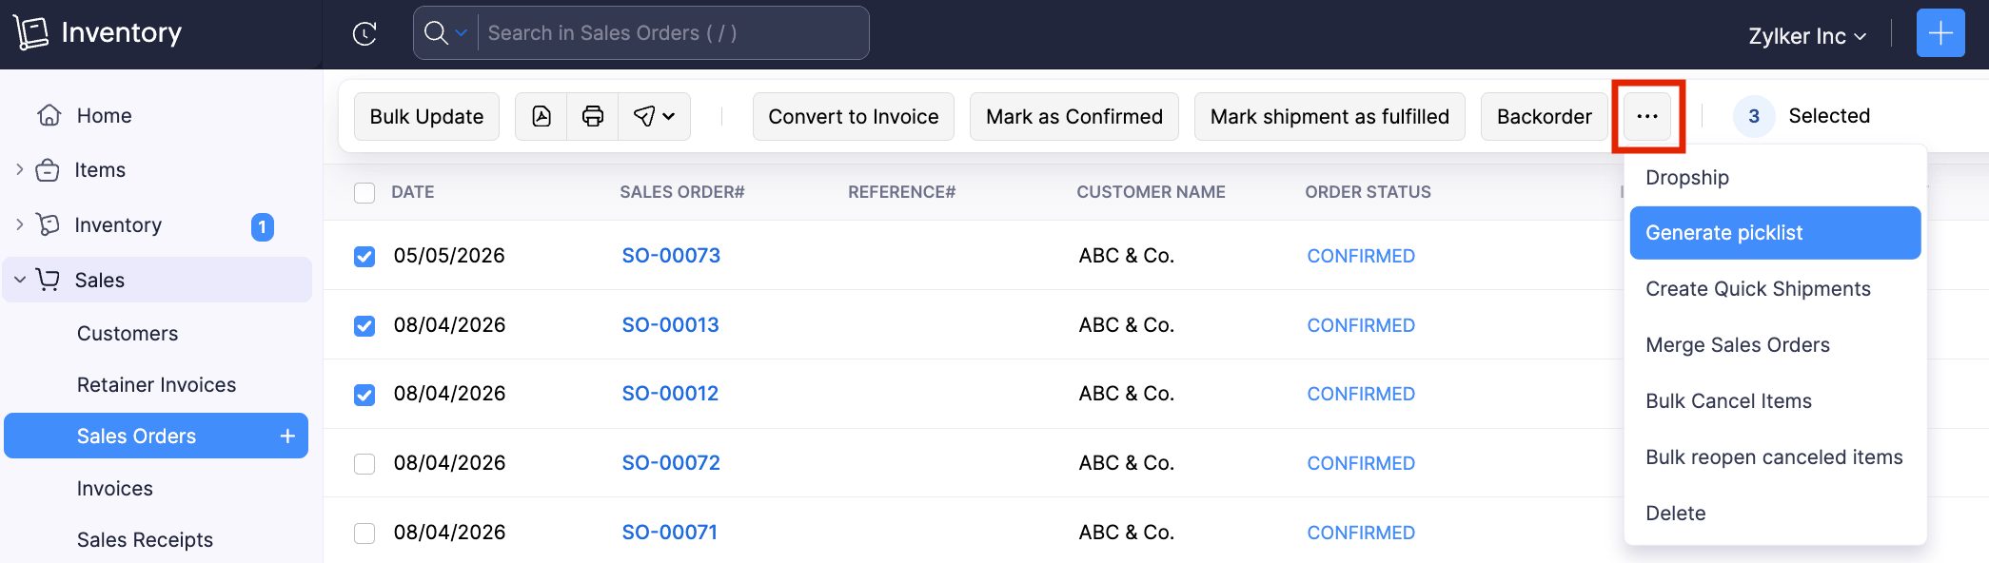
Task: Collapse the Sales section chevron
Action: coord(20,280)
